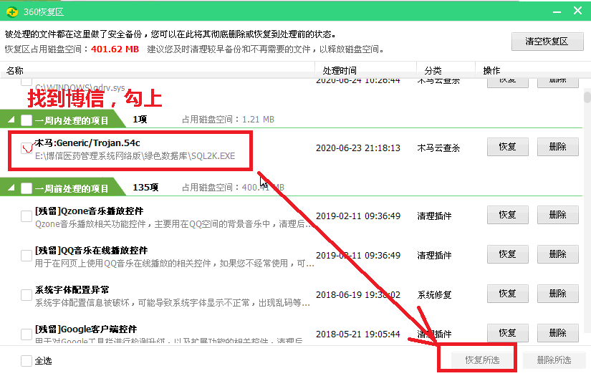Screen dimensions: 591x376
Task: Check the [残留]Google客户端控件 item
Action: [27, 334]
